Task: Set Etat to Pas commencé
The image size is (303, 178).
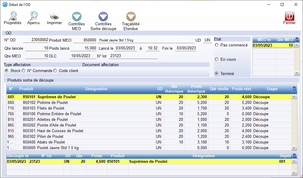Action: pos(217,45)
